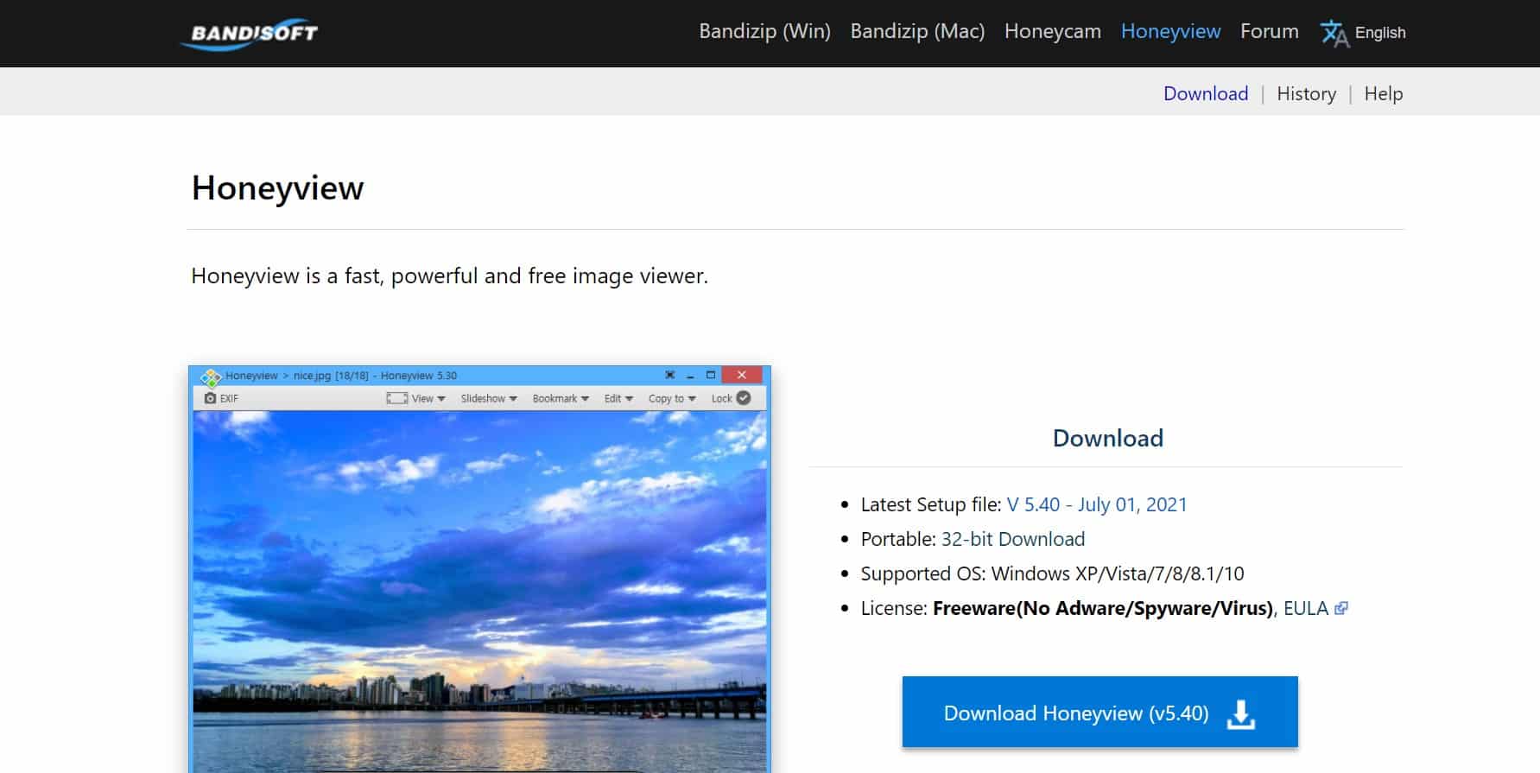
Task: Click the Download section heading
Action: point(1107,438)
